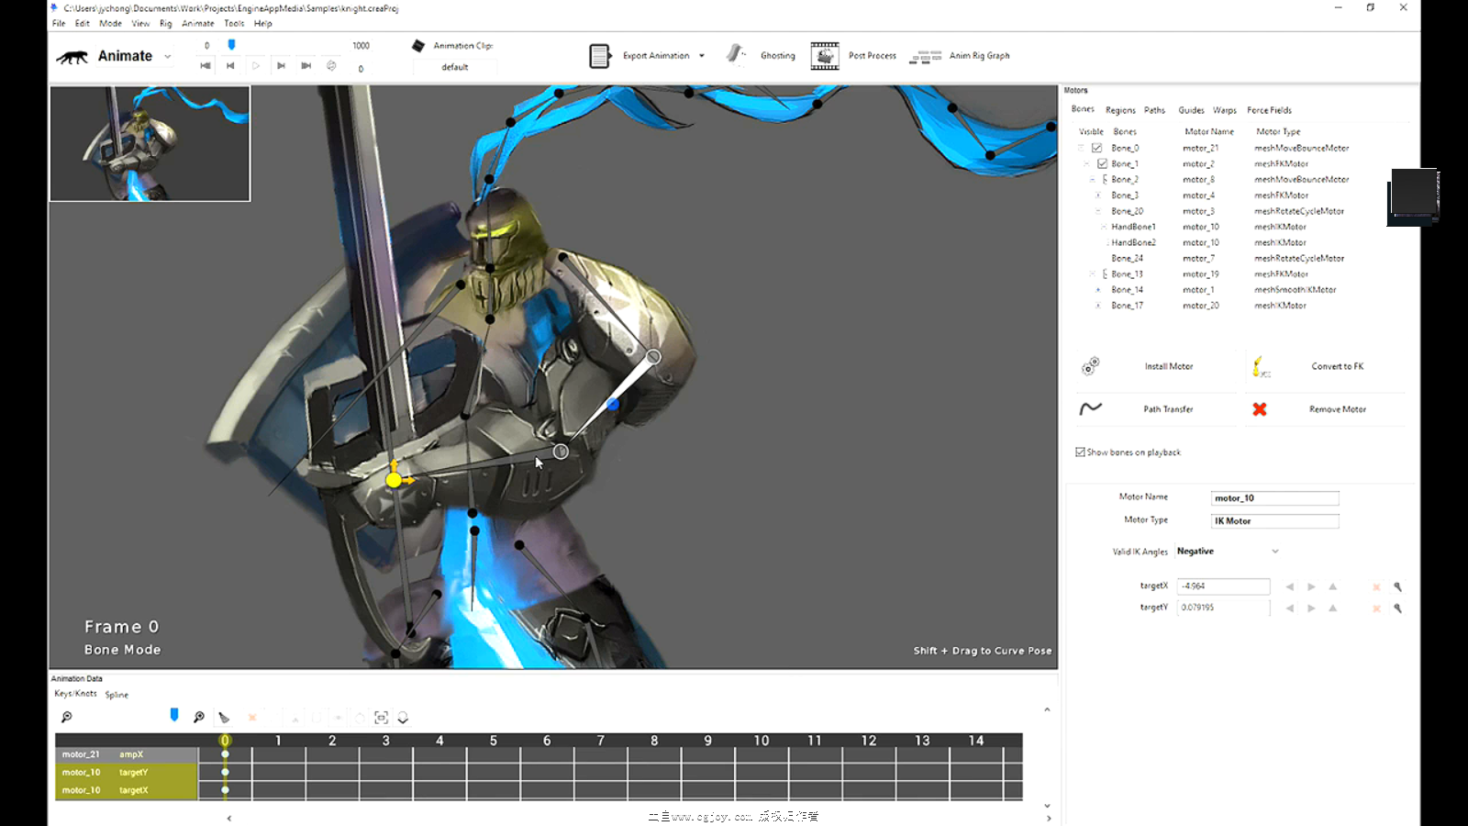Screen dimensions: 1468x826
Task: Collapse the Bone_2 tree node
Action: click(1092, 179)
